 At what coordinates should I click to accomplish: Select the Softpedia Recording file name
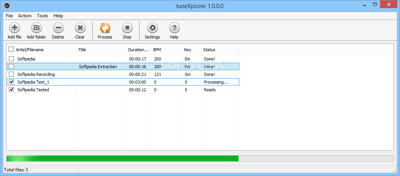36,74
